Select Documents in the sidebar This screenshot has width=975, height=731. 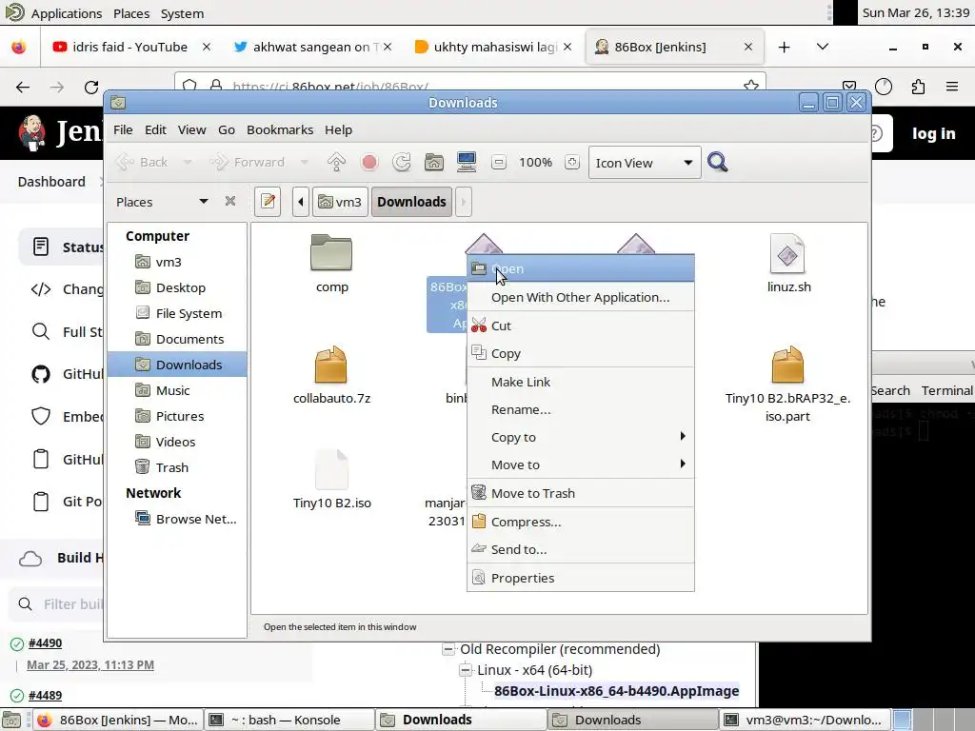177,339
